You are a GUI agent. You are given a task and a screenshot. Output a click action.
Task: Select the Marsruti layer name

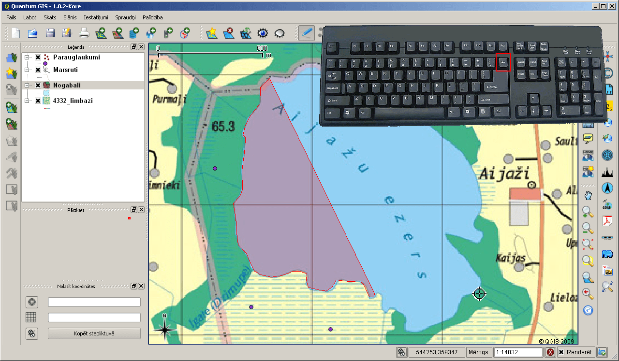coord(66,70)
